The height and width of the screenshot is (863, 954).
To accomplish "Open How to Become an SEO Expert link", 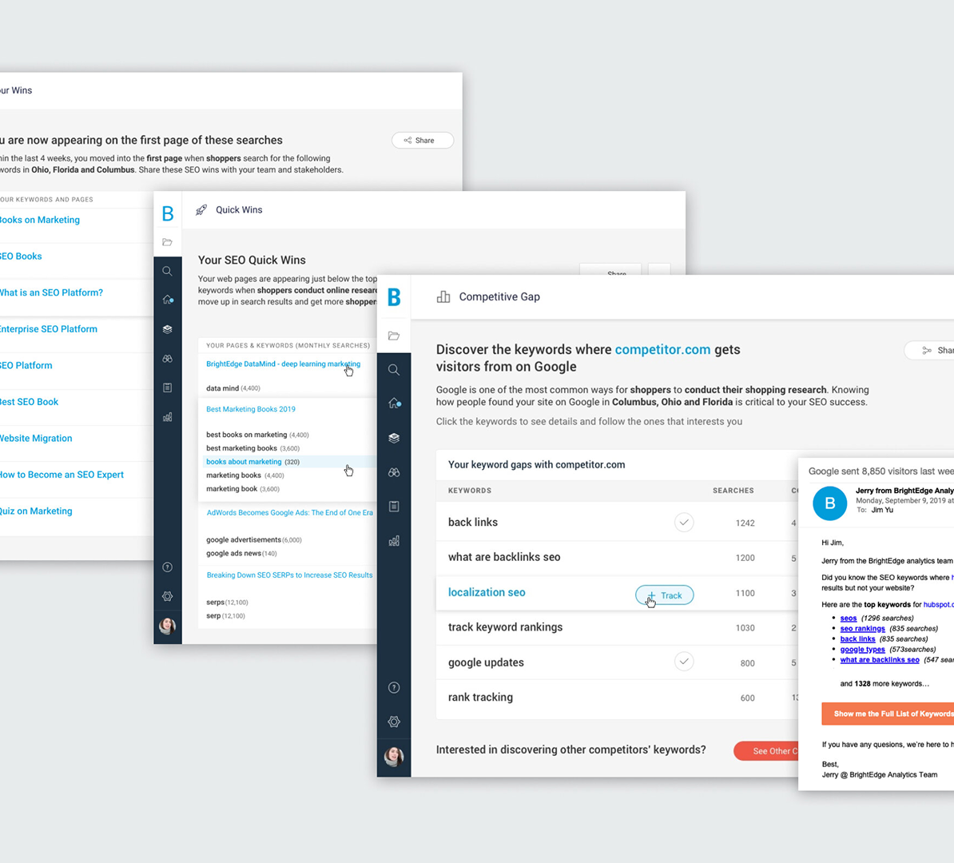I will click(x=62, y=475).
